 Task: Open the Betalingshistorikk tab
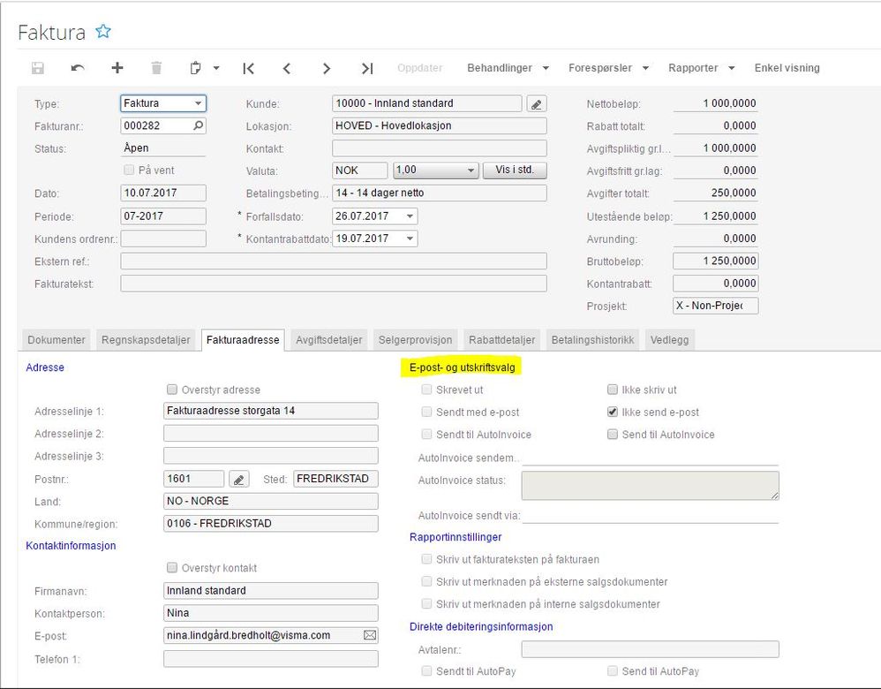pyautogui.click(x=592, y=340)
